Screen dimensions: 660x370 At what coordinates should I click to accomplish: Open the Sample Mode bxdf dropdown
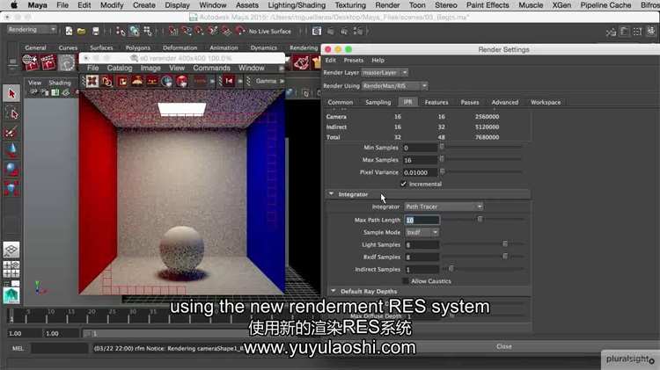tap(422, 232)
